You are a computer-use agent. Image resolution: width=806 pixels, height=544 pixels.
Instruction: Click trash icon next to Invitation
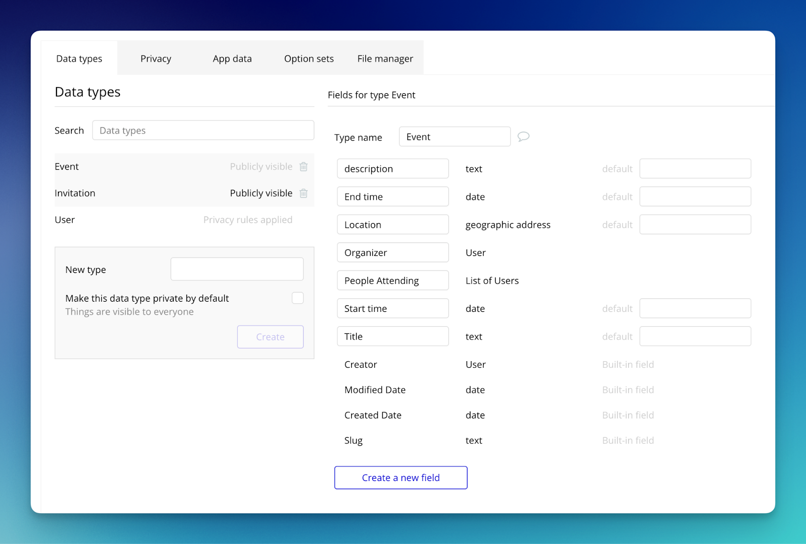click(303, 193)
